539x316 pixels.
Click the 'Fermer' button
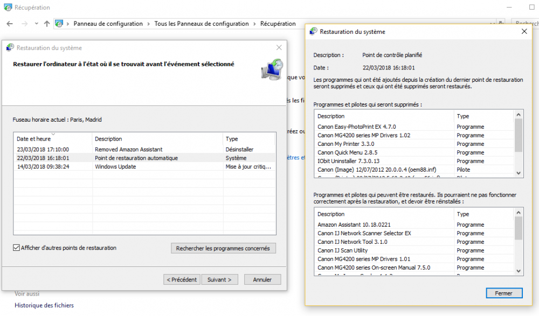(504, 293)
